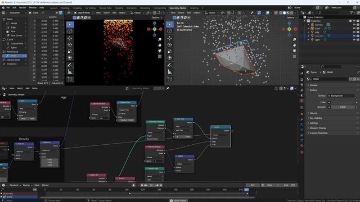Switch to the Shading workspace tab

click(x=119, y=8)
